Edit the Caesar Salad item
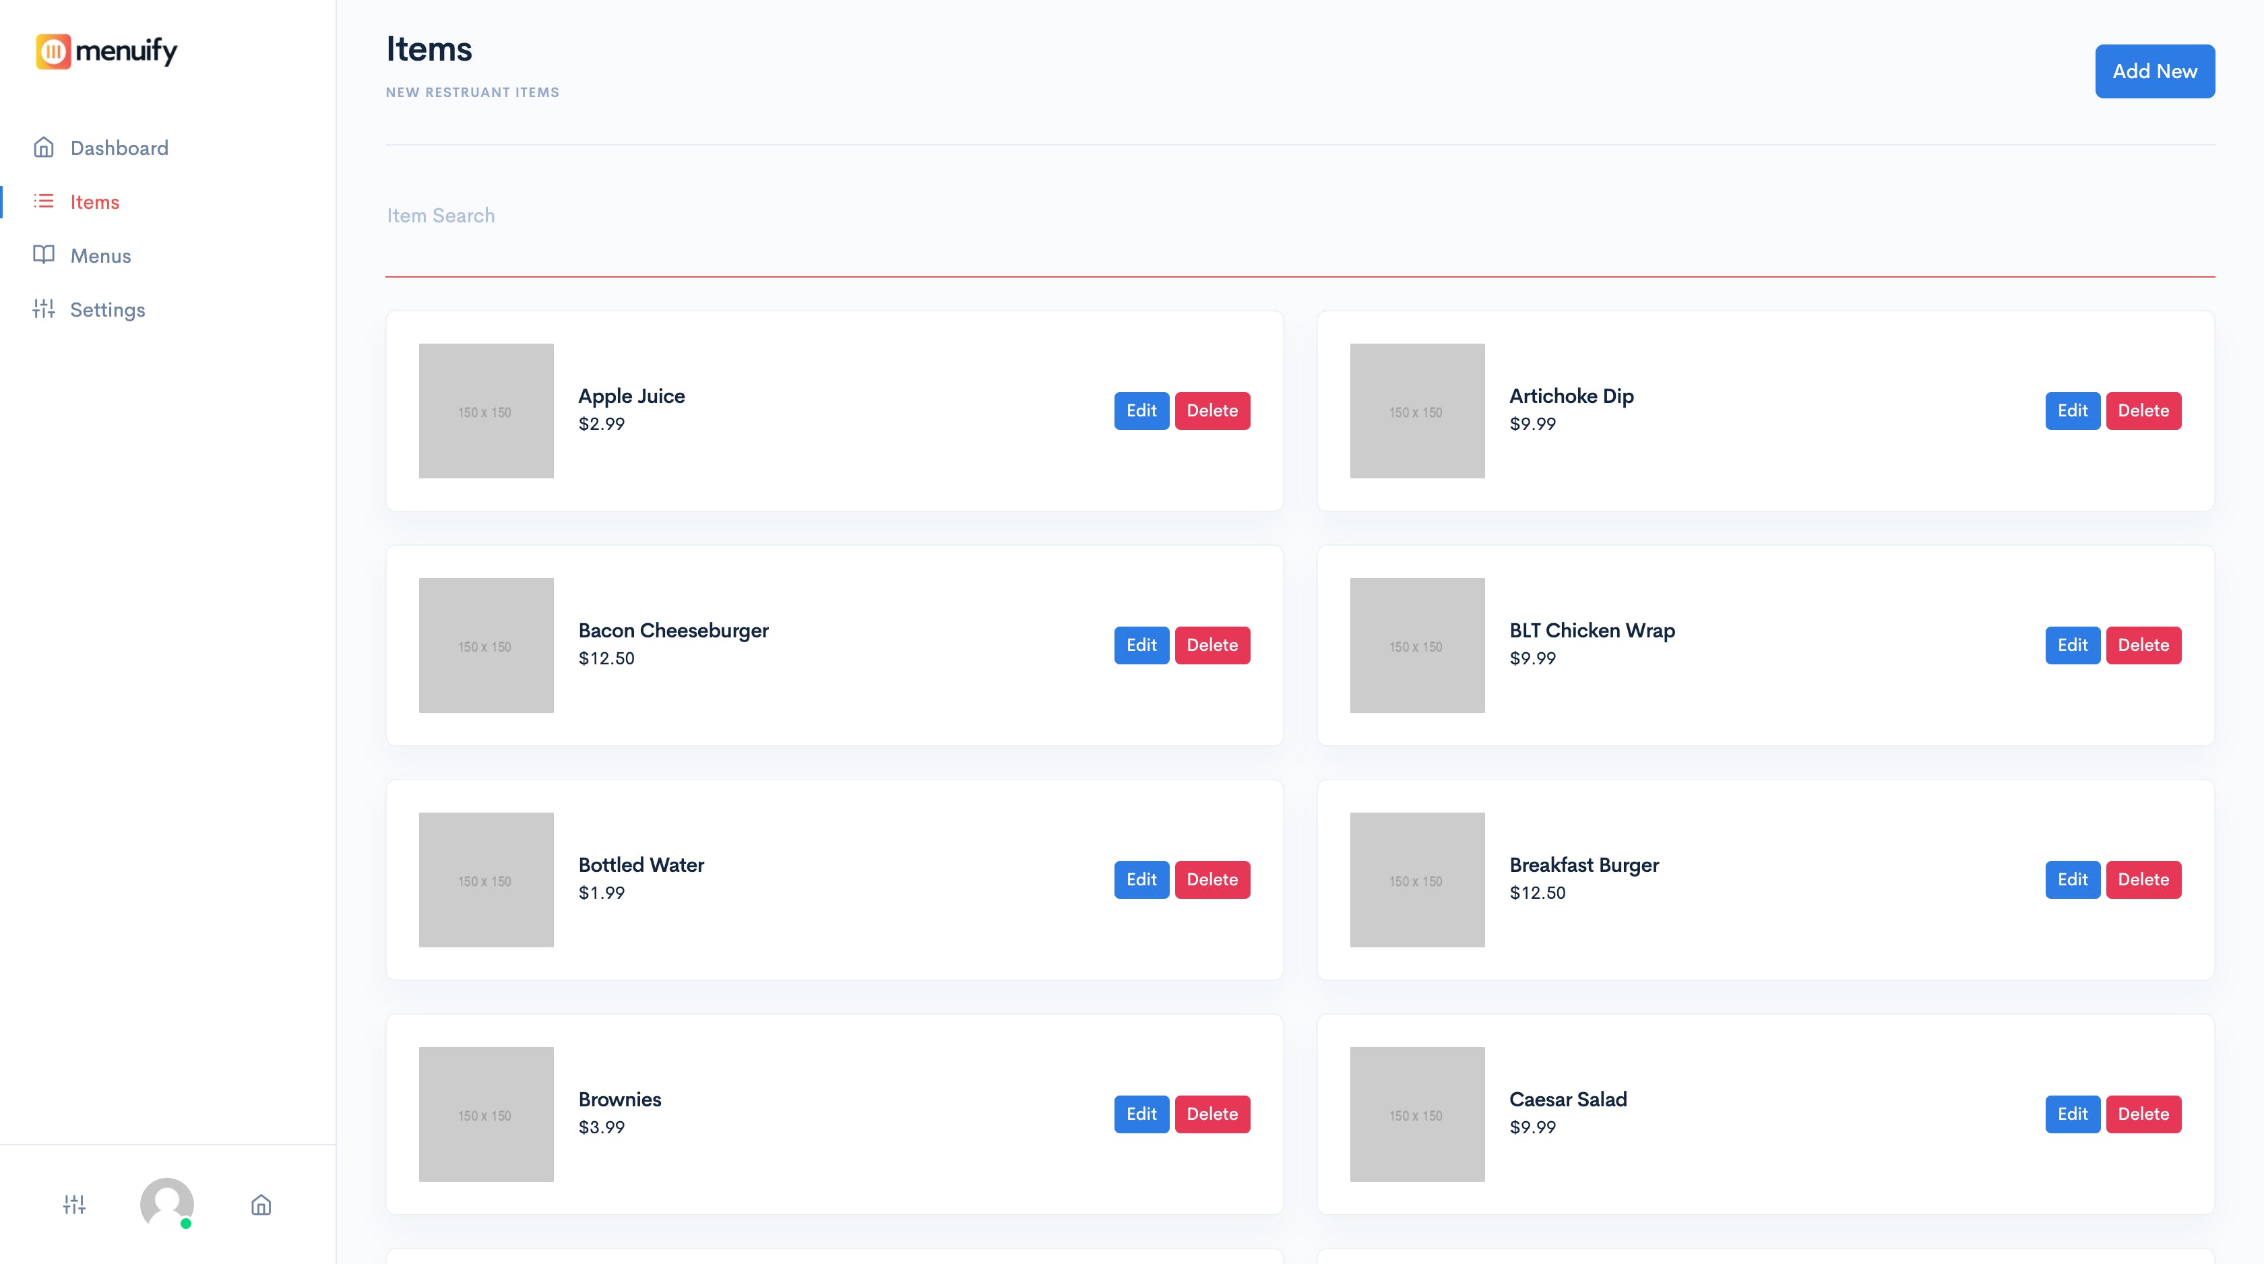Screen dimensions: 2264x1264 coord(2073,1114)
